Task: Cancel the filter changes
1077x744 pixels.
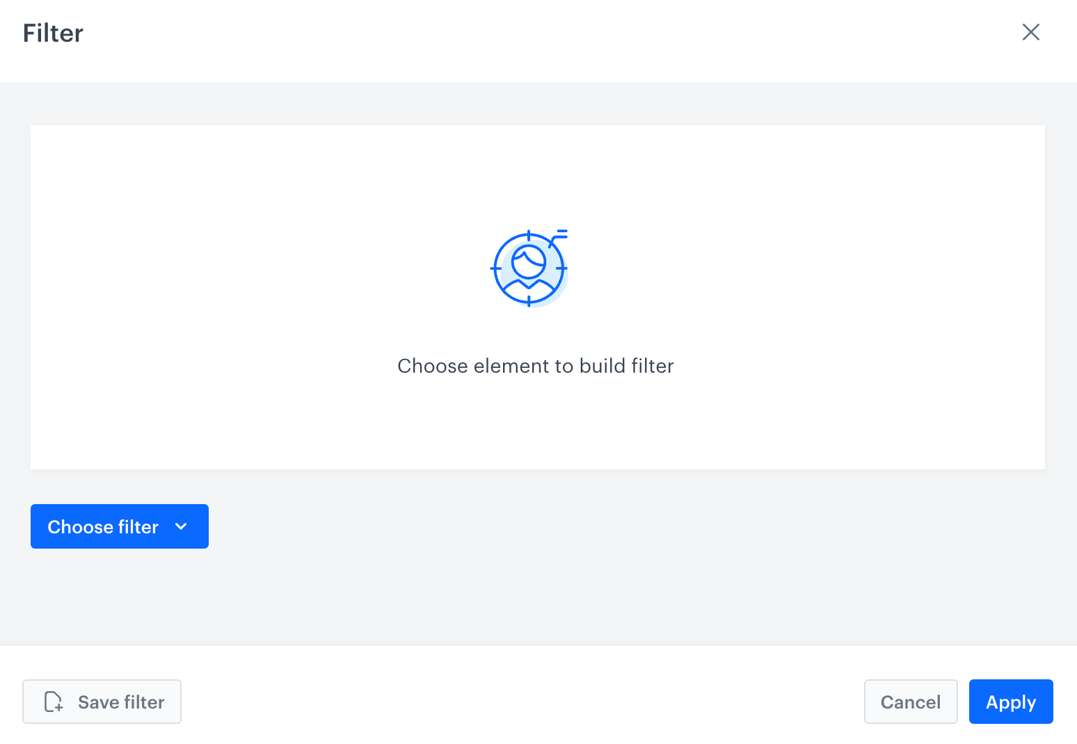Action: point(910,702)
